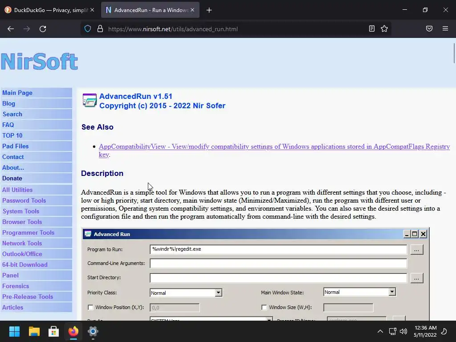Open Microsoft Store from the taskbar
Screen dimensions: 456x342
pos(53,331)
